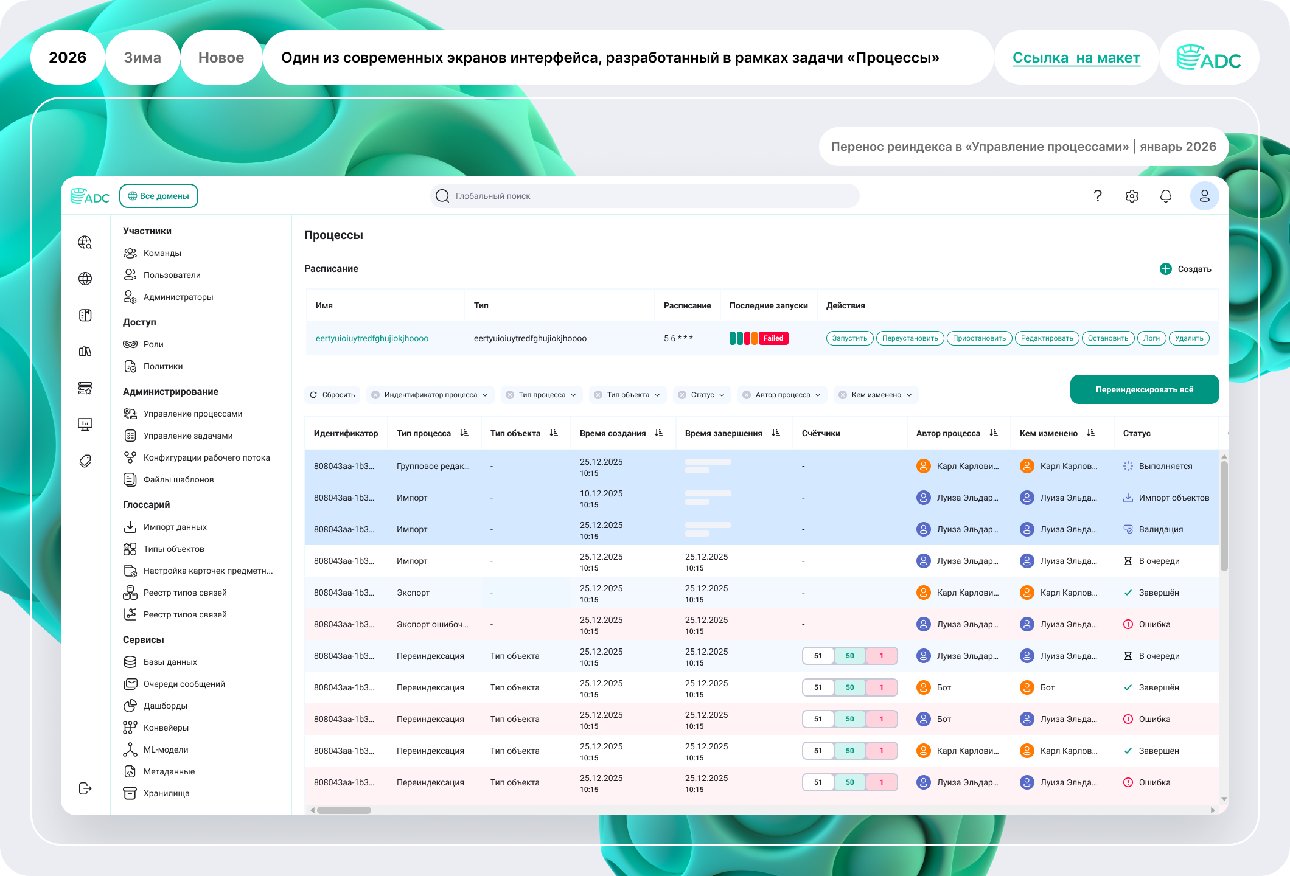Image resolution: width=1290 pixels, height=876 pixels.
Task: Open Политики in the sidebar
Action: coord(163,366)
